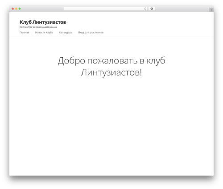Click the site tagline under the title
This screenshot has width=223, height=189.
point(38,27)
